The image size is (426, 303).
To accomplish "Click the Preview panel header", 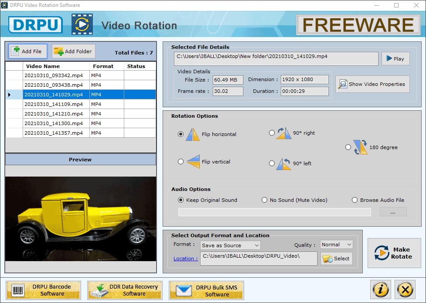I will point(81,160).
